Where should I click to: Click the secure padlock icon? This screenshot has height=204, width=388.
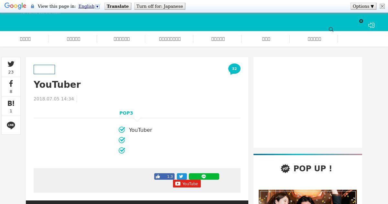tap(32, 6)
